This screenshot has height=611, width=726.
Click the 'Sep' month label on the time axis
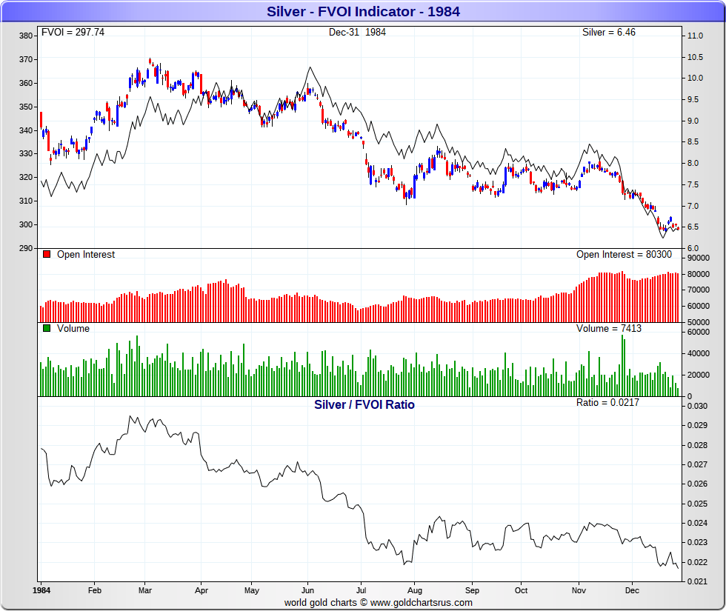coord(472,590)
